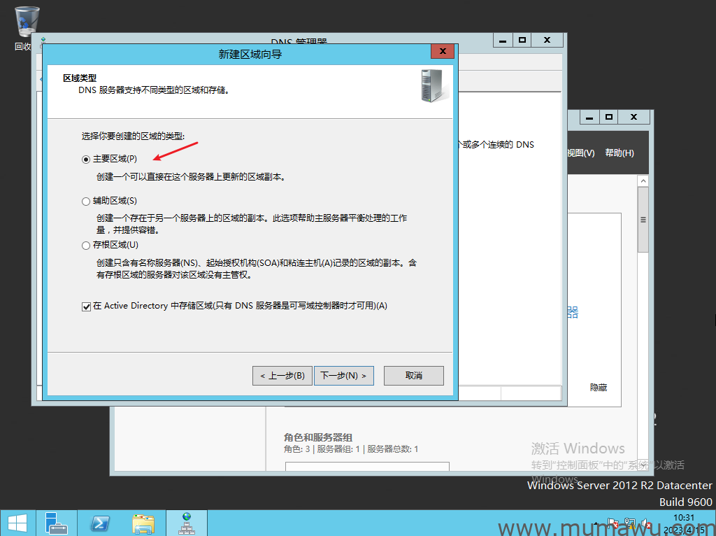
Task: Select the 辅助区域(S) radio button
Action: pyautogui.click(x=86, y=202)
